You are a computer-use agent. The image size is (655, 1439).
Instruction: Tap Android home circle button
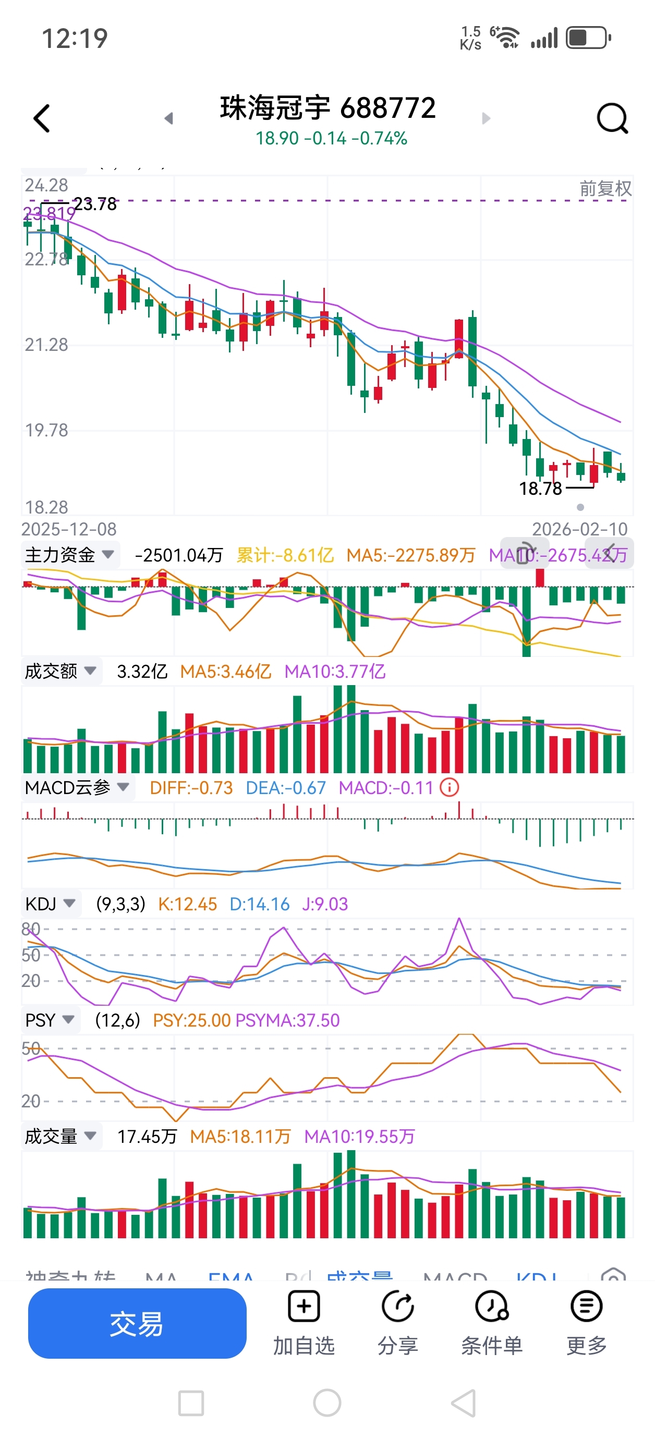point(327,1403)
